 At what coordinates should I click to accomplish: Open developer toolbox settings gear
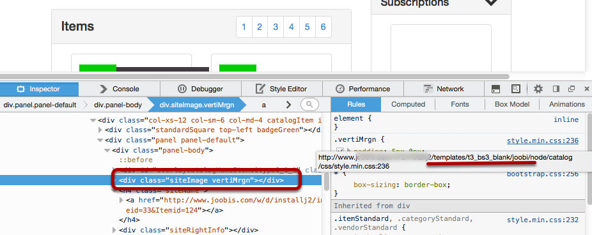[538, 89]
